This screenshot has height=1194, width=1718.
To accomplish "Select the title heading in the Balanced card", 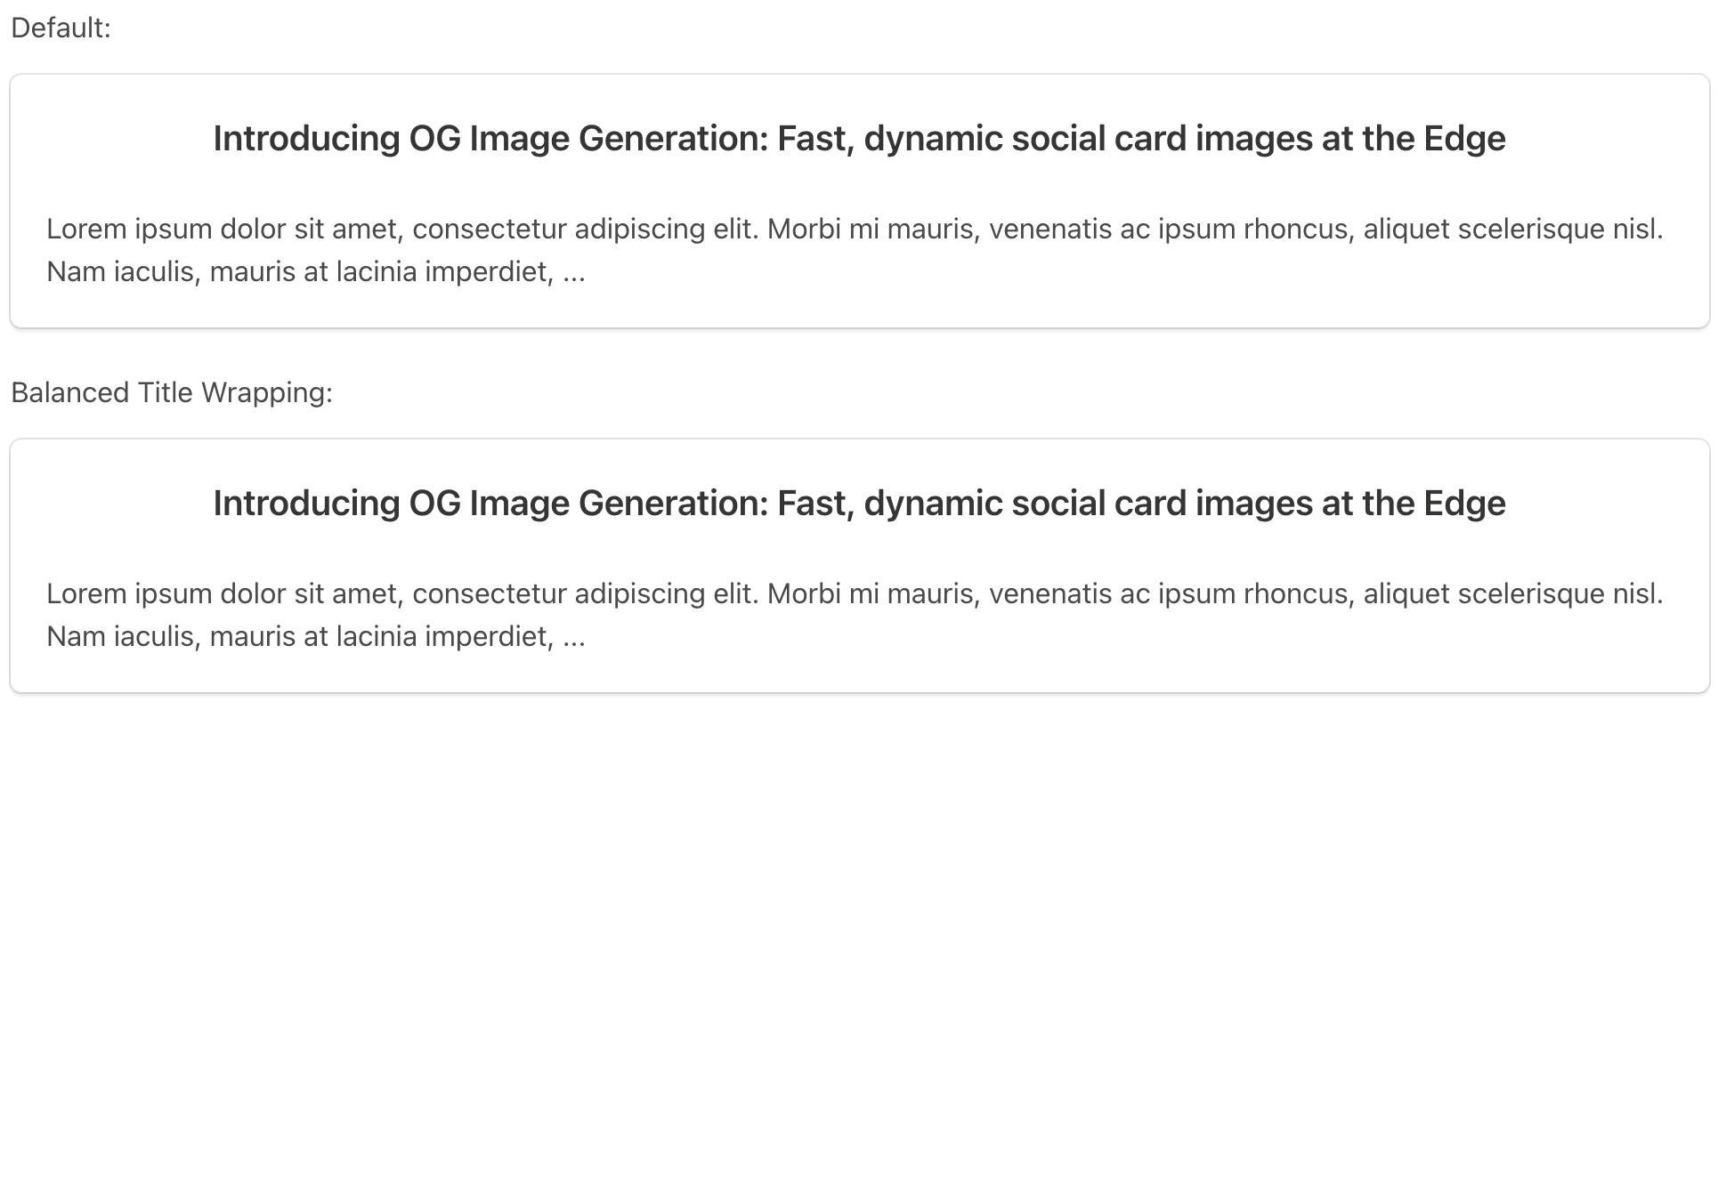I will (859, 504).
